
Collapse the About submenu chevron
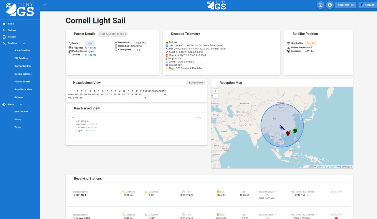point(21,104)
